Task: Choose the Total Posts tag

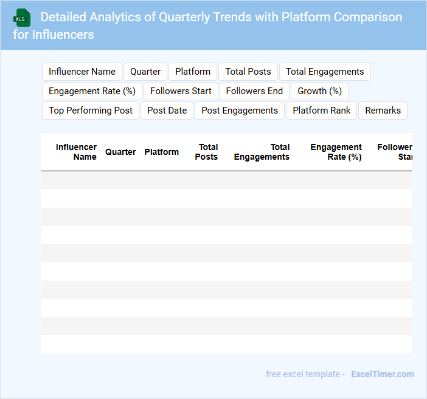Action: tap(248, 72)
